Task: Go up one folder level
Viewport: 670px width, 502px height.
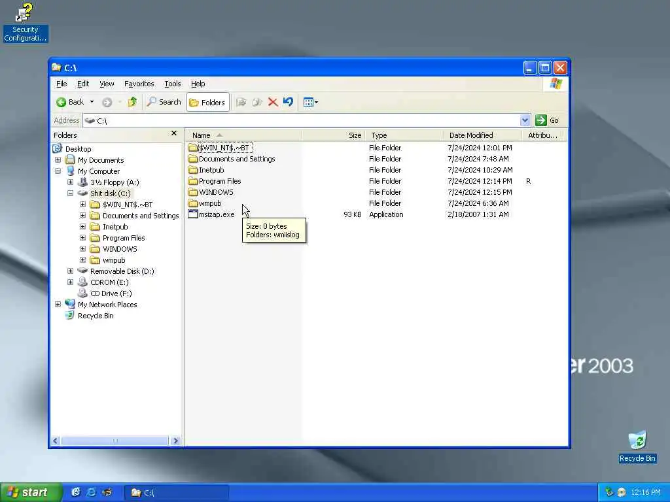Action: point(132,102)
